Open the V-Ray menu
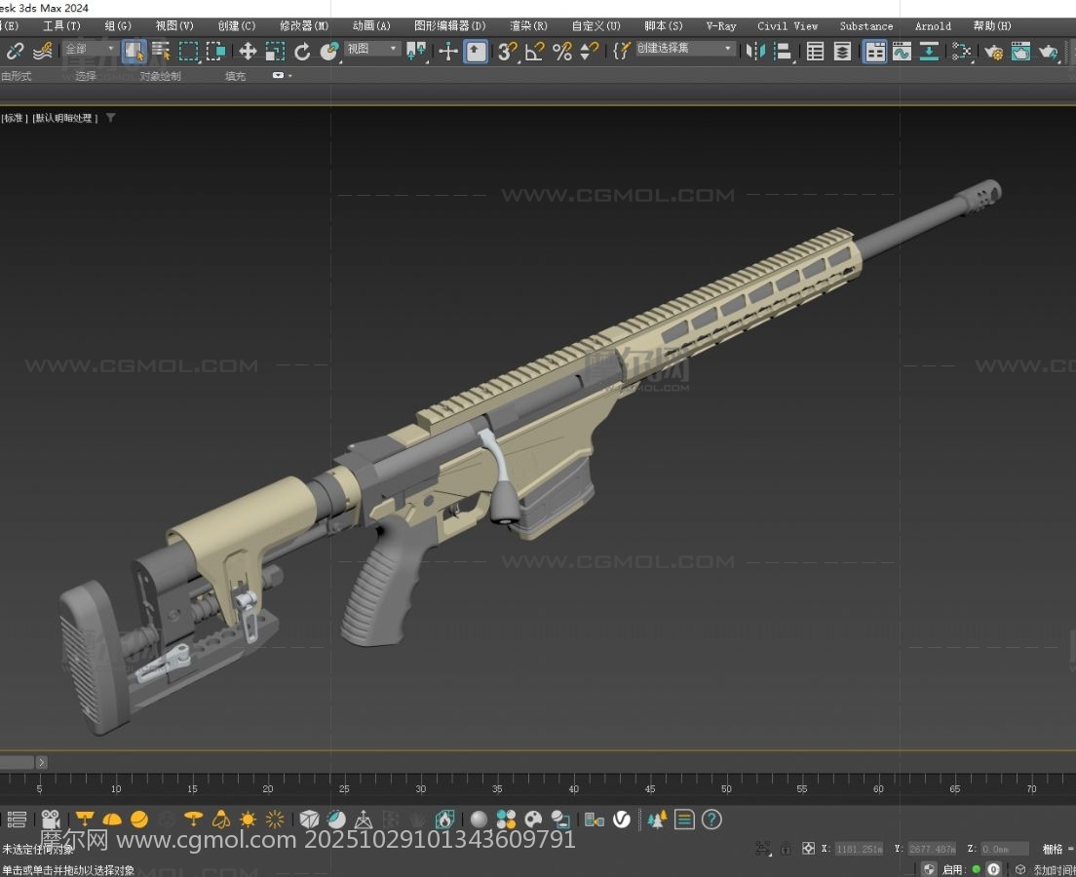The height and width of the screenshot is (877, 1076). pos(721,26)
